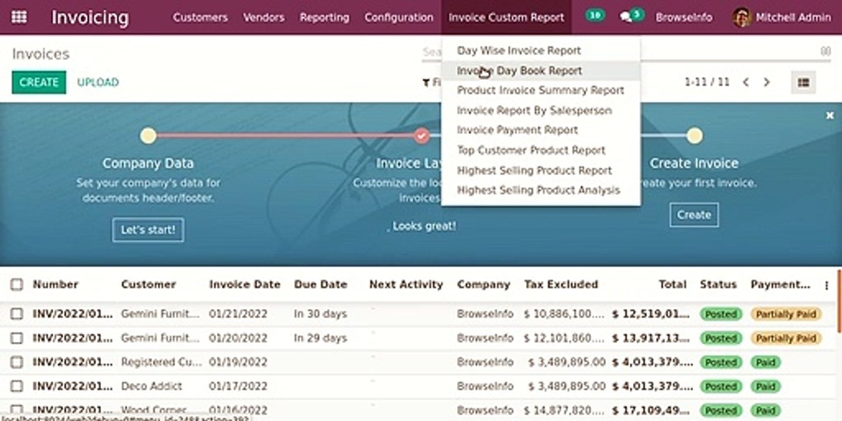This screenshot has height=421, width=842.
Task: Sort by the Total column header
Action: (672, 285)
